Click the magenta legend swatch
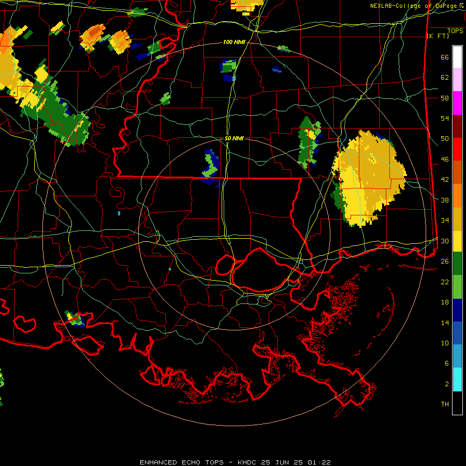This screenshot has height=466, width=466. tap(457, 103)
